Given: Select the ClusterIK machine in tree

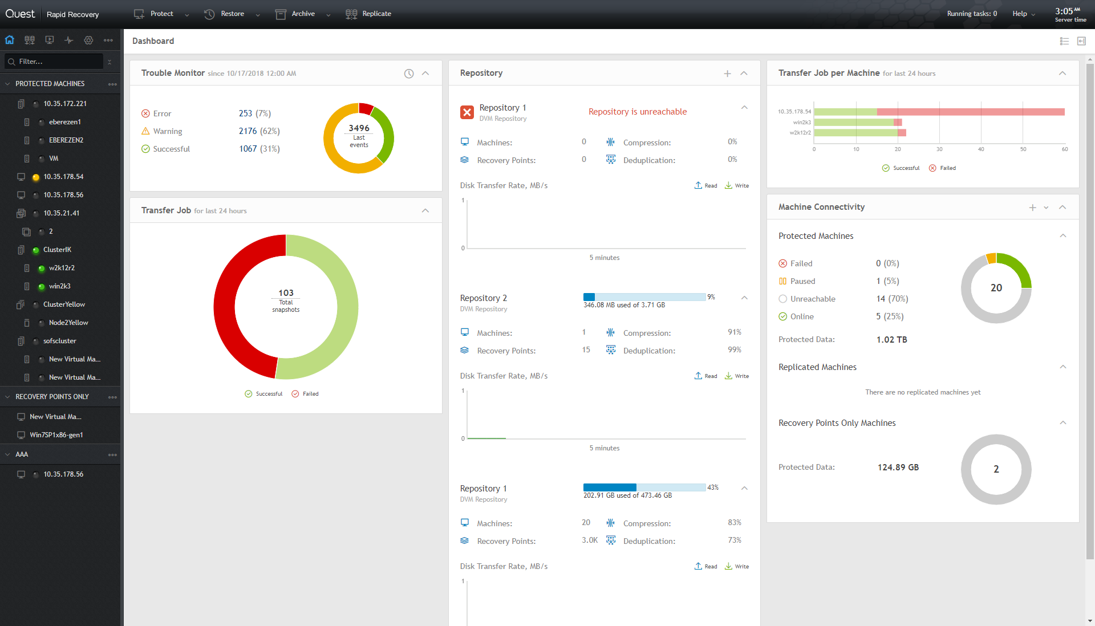Looking at the screenshot, I should pyautogui.click(x=57, y=250).
